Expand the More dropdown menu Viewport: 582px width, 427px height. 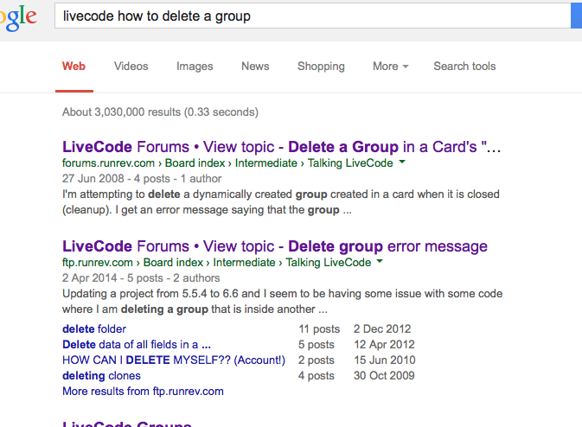tap(390, 67)
